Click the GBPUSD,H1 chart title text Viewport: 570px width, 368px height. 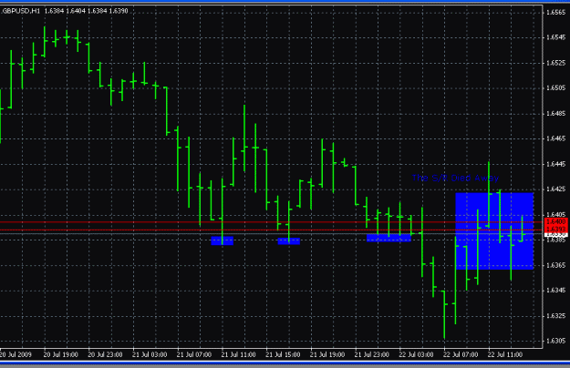(21, 11)
